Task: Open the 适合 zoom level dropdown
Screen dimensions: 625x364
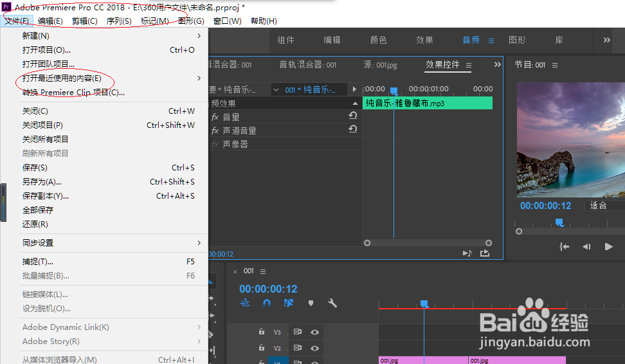Action: 604,206
